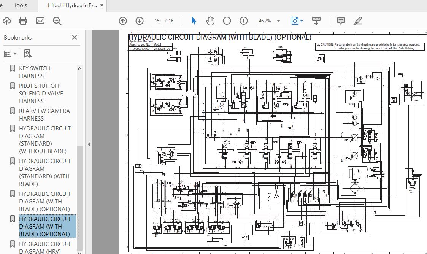Screen dimensions: 427x254
Task: Add a comment with sticky note tool
Action: (x=341, y=21)
